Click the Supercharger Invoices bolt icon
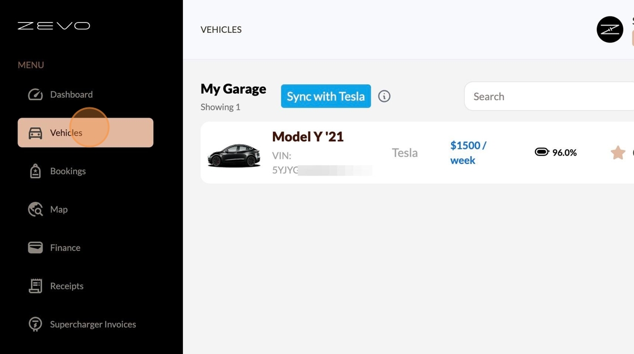Screen dimensions: 634x354 click(35, 324)
